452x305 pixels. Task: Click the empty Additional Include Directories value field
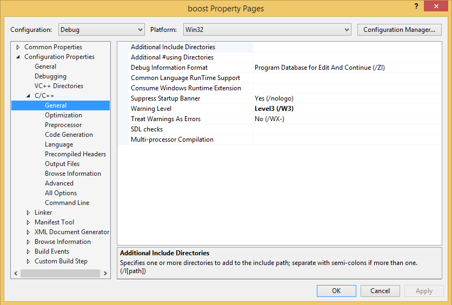click(x=347, y=47)
